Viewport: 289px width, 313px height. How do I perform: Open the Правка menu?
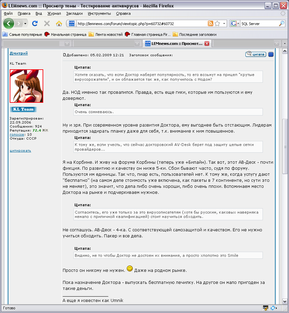(24, 13)
